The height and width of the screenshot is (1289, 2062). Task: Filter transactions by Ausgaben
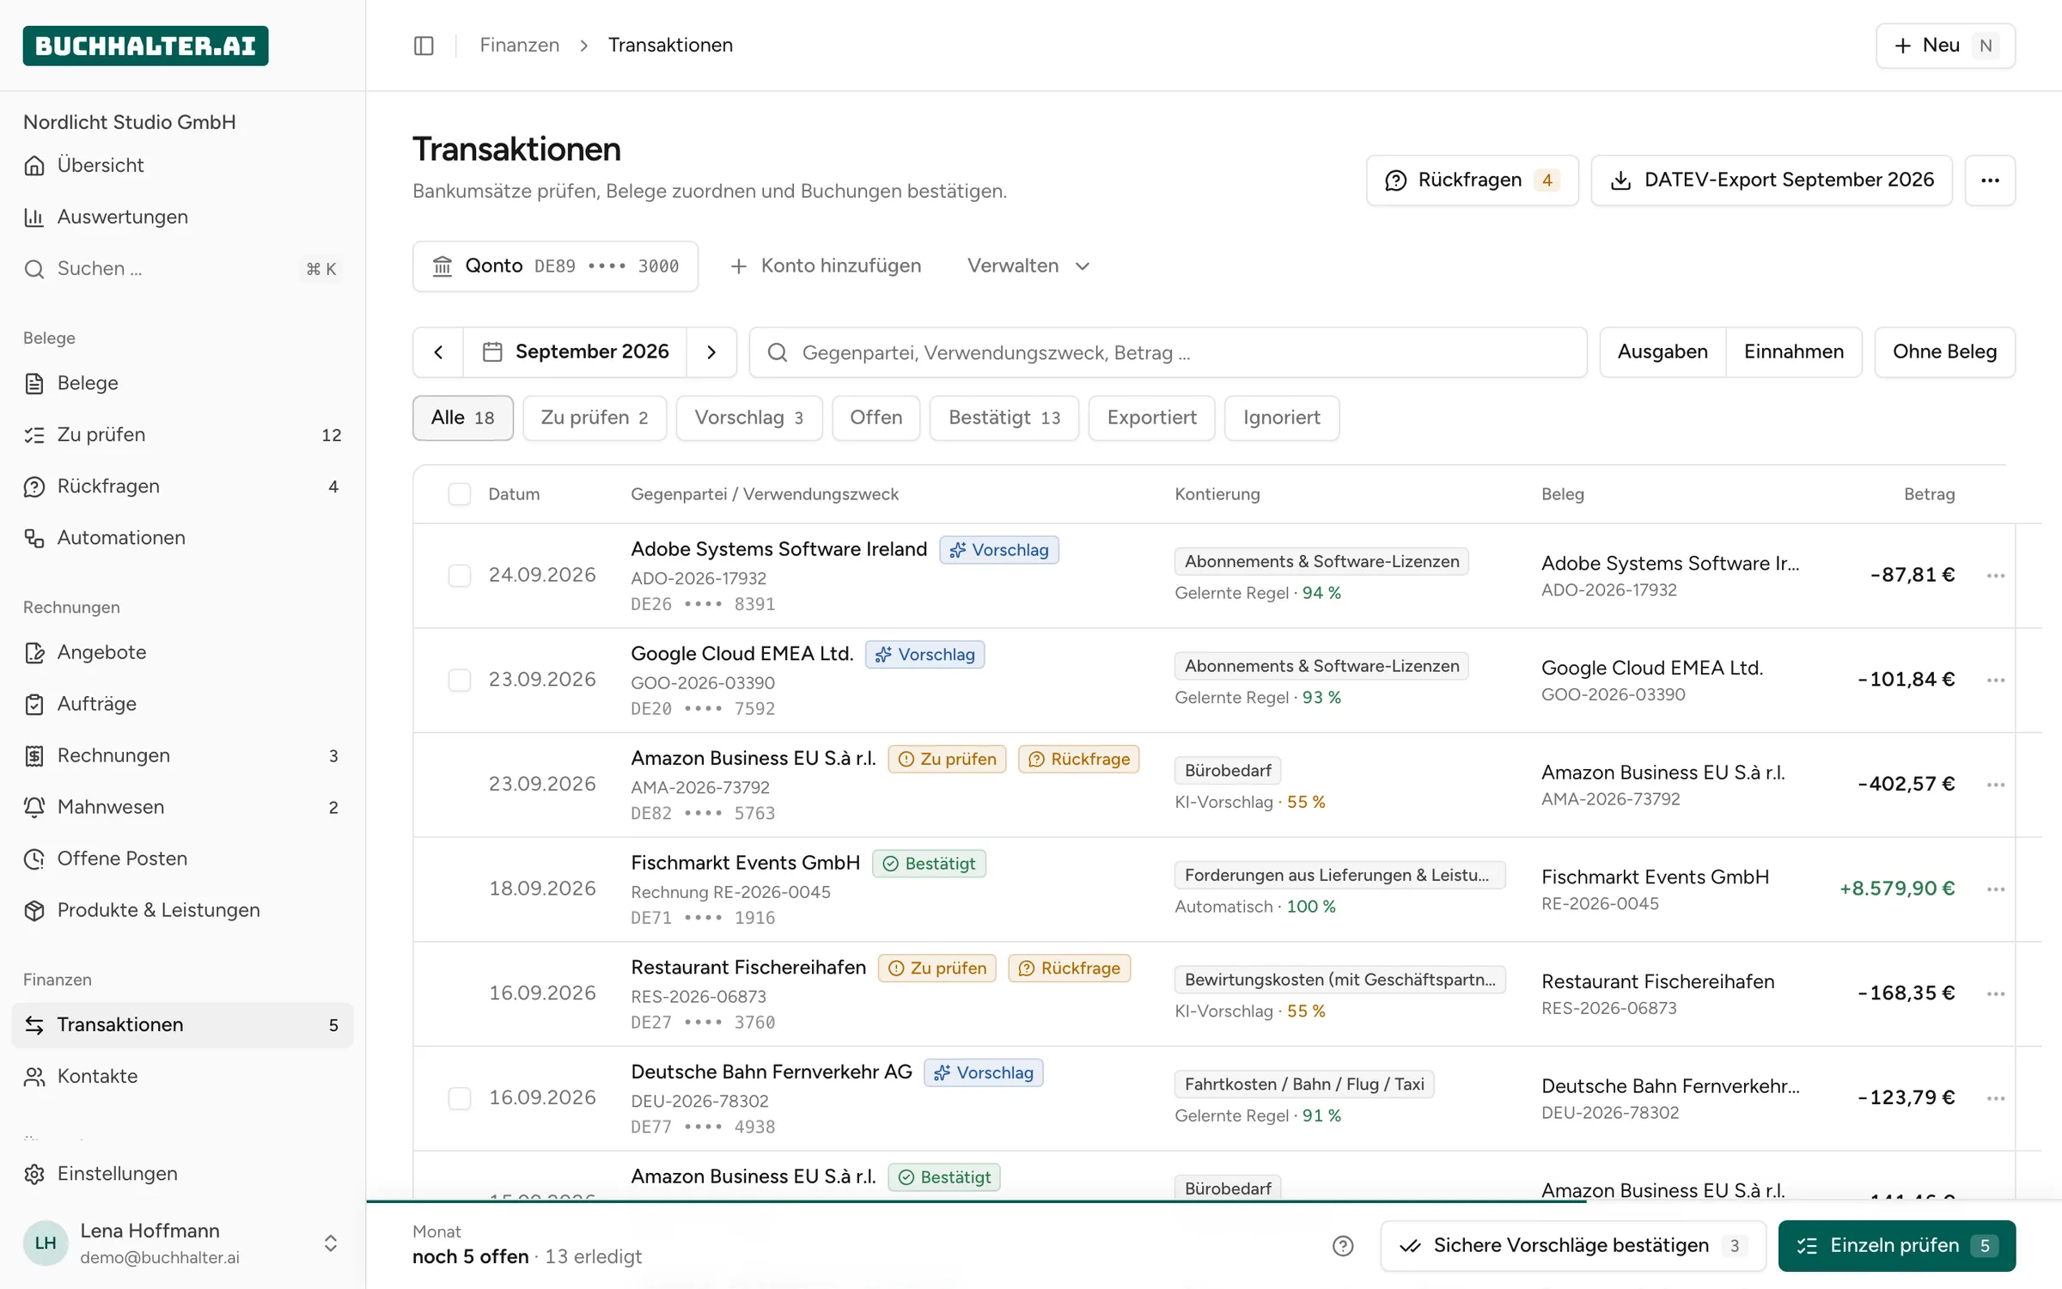click(x=1662, y=352)
